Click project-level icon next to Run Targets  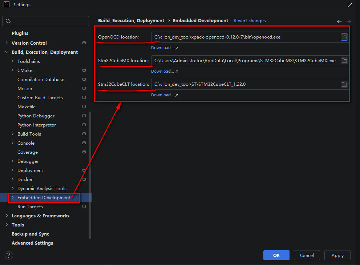pyautogui.click(x=84, y=206)
